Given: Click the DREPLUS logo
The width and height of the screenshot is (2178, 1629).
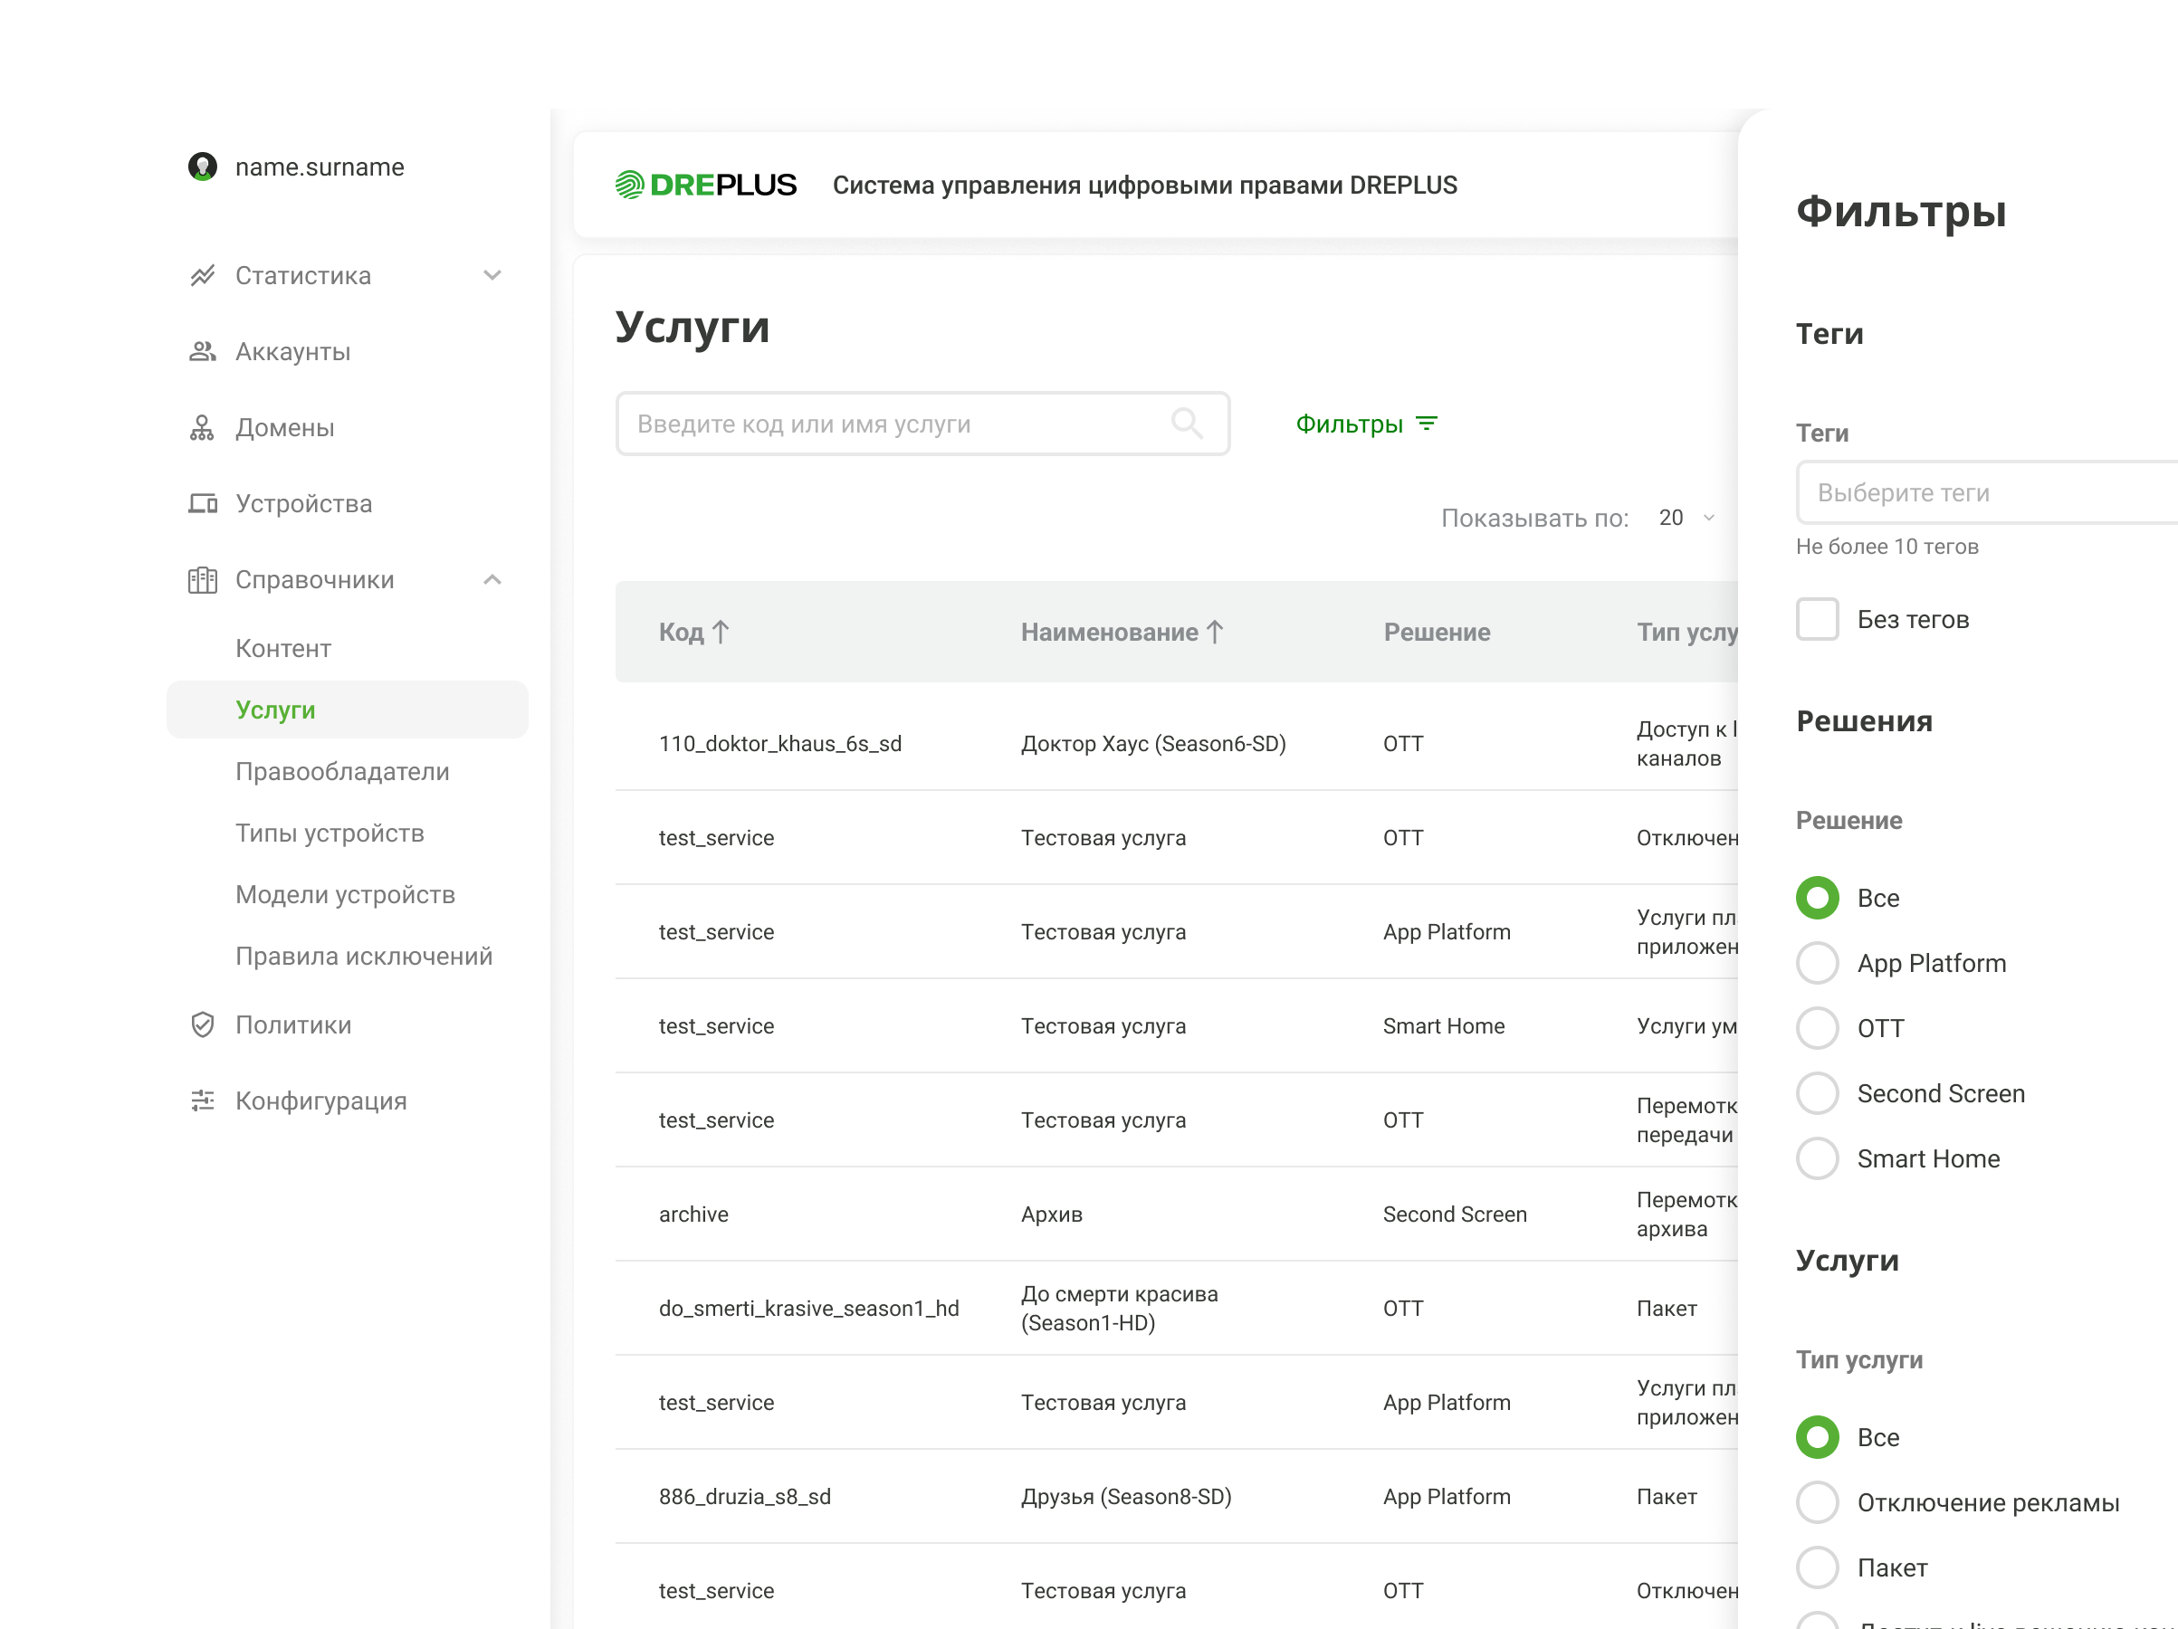Looking at the screenshot, I should click(706, 185).
